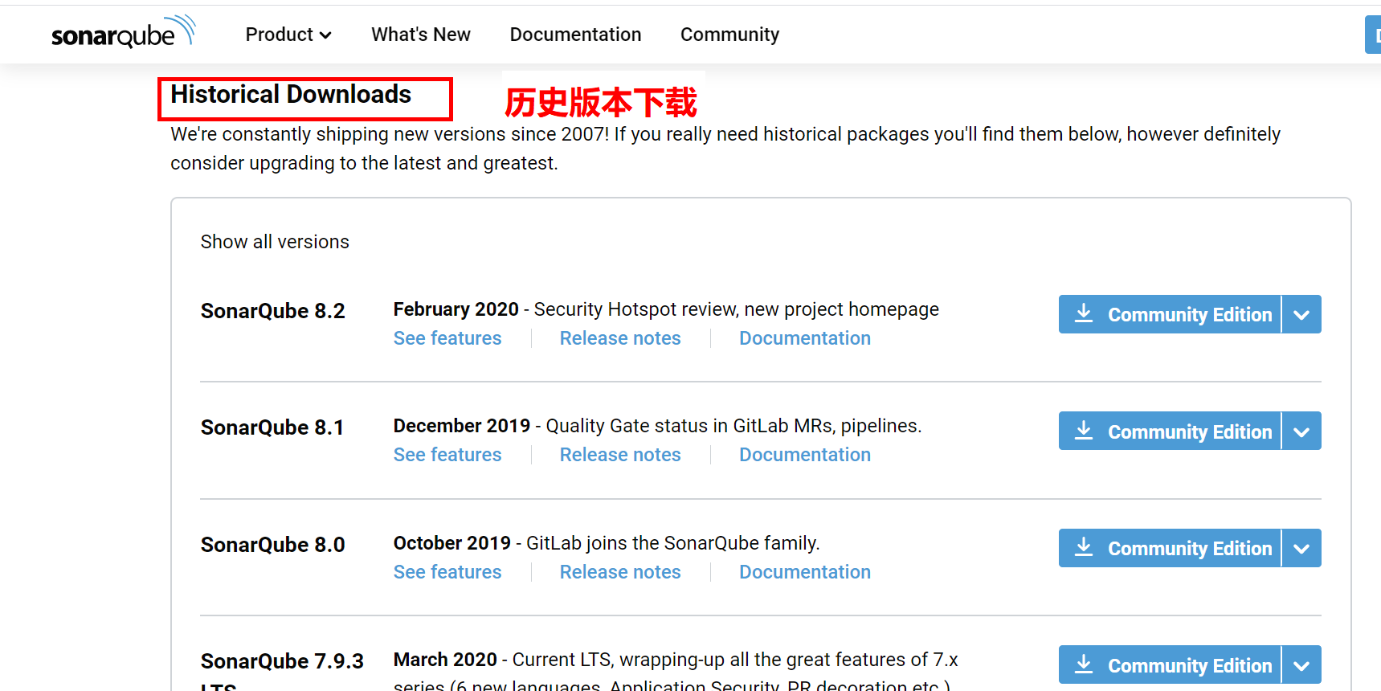Select the SonarQube 7.9.3 version title
The image size is (1381, 691).
tap(282, 672)
